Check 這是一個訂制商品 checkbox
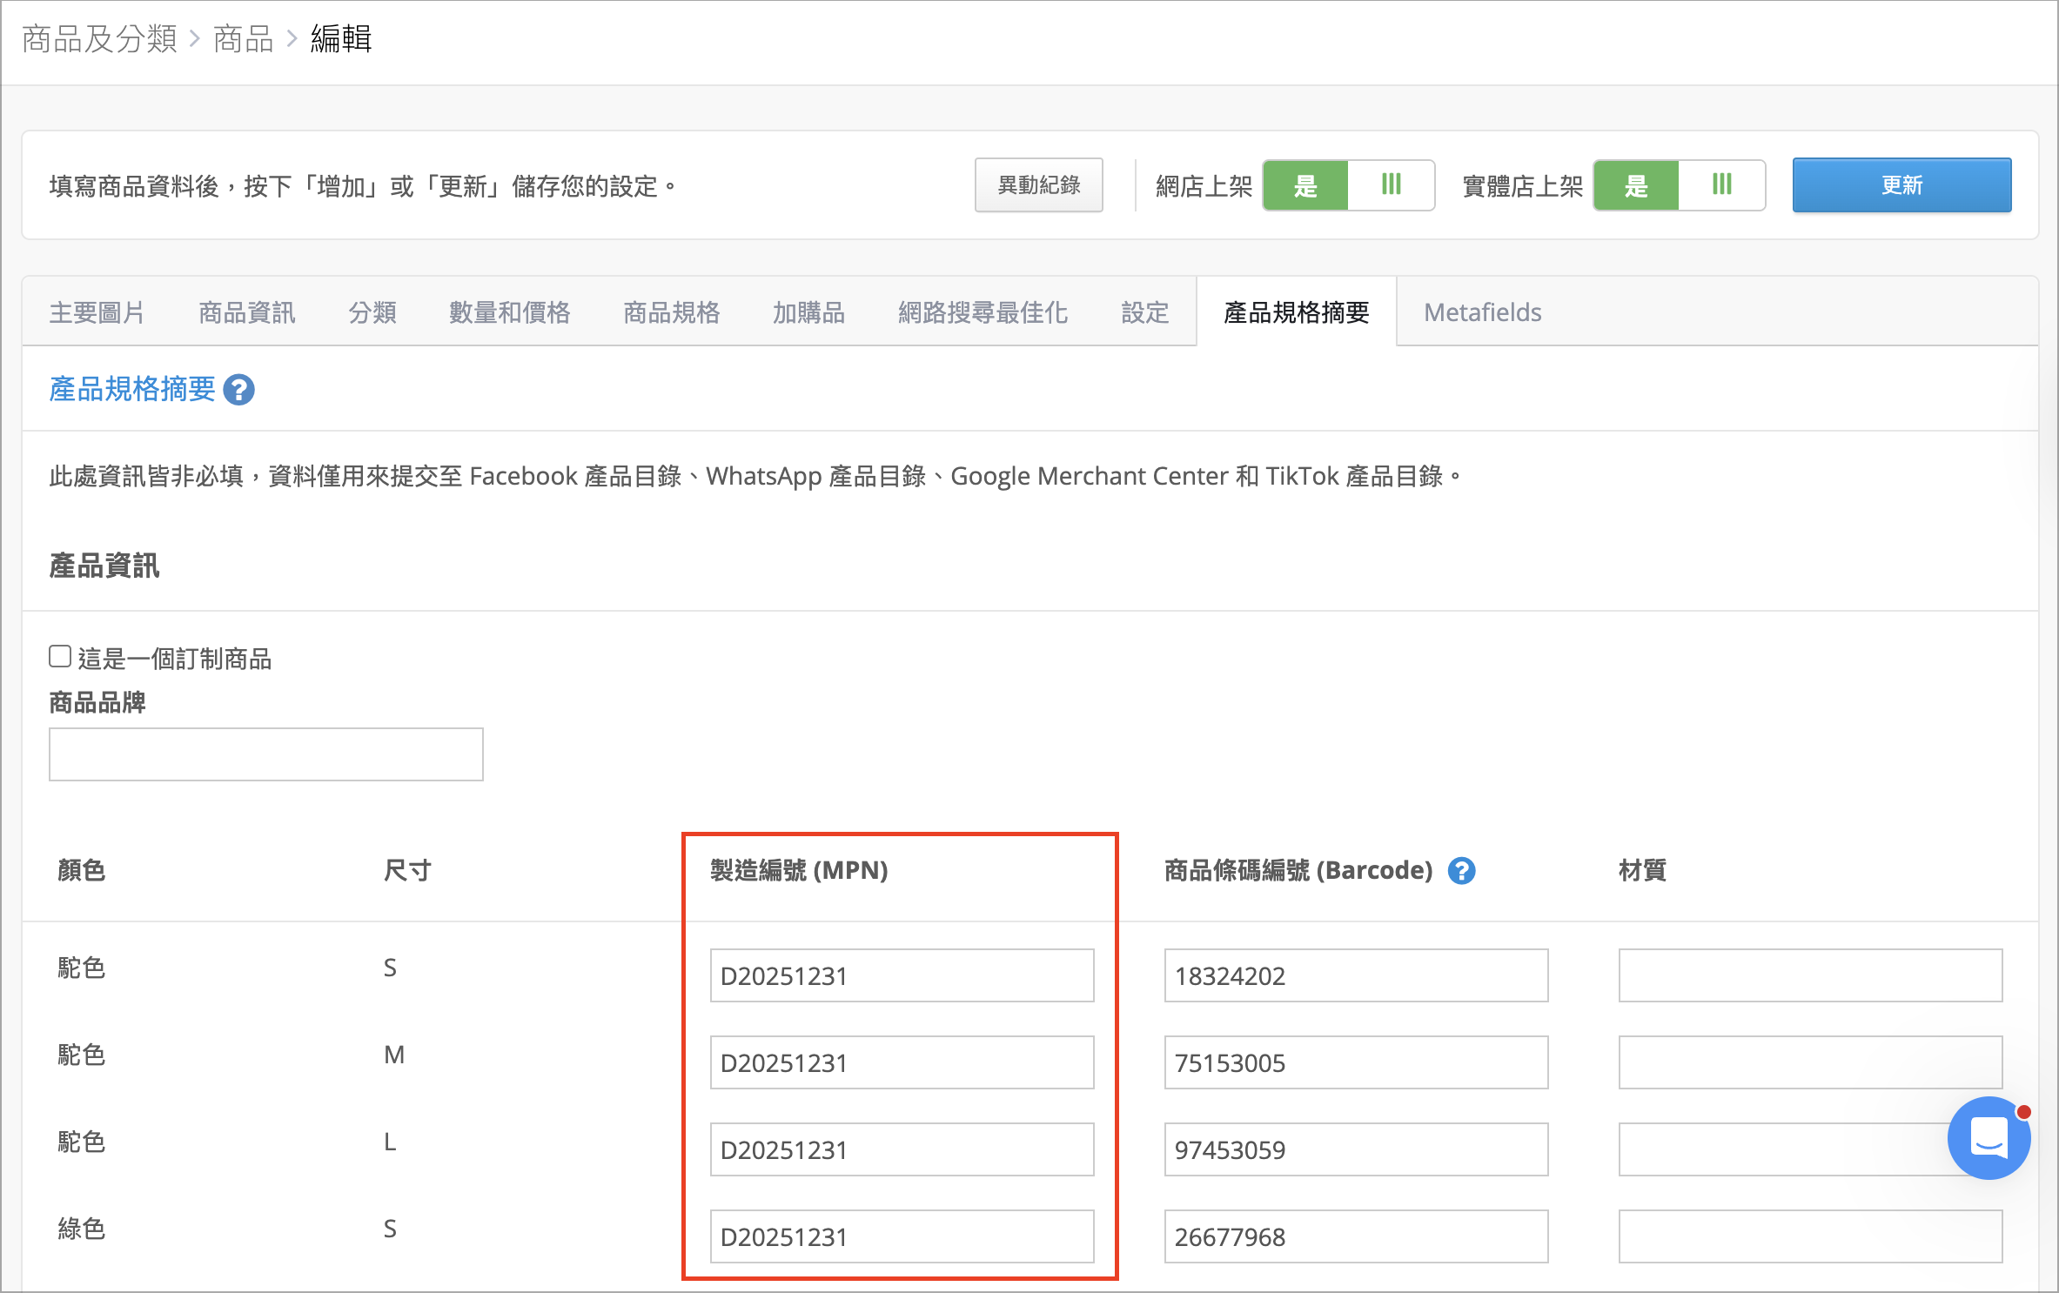Viewport: 2059px width, 1293px height. tap(60, 656)
